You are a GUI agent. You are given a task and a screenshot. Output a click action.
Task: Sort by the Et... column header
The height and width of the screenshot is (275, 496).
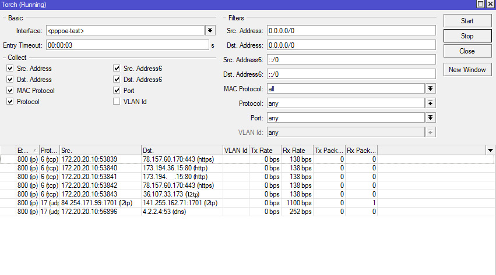27,151
